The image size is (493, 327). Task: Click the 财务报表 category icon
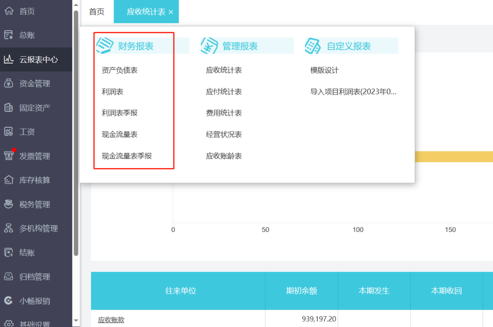click(105, 45)
